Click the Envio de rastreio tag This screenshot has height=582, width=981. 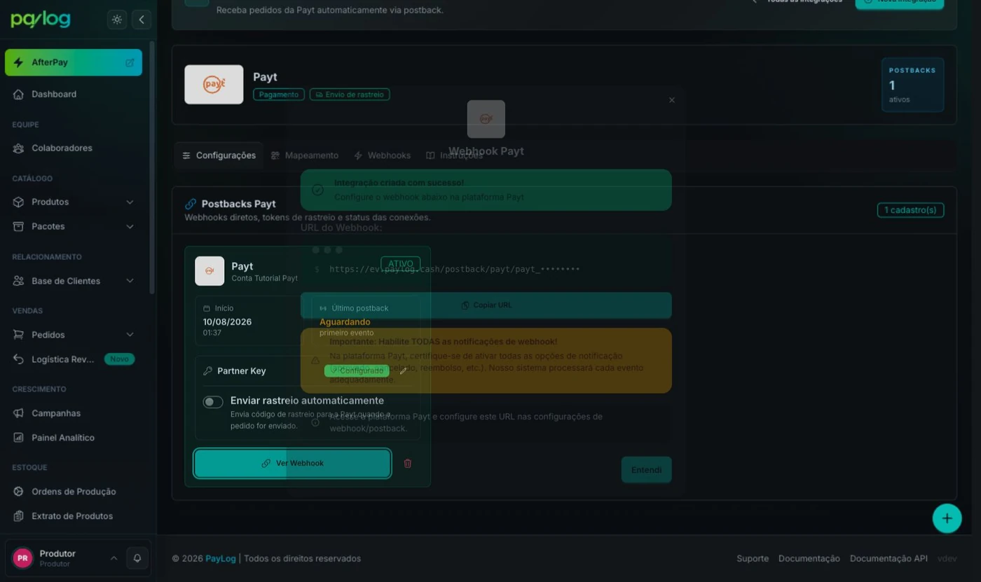click(350, 95)
